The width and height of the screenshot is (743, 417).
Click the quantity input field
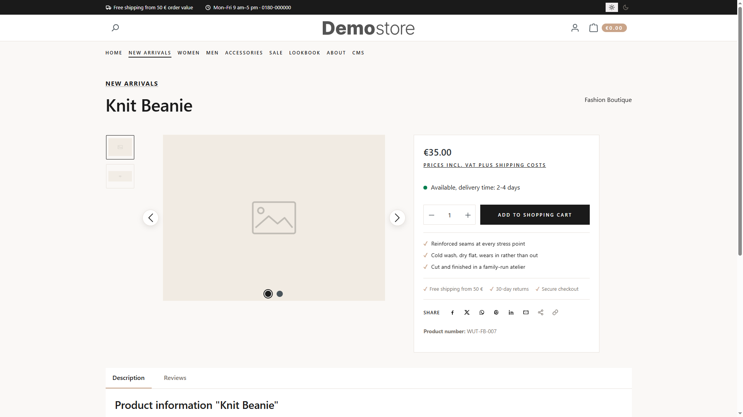(x=450, y=215)
